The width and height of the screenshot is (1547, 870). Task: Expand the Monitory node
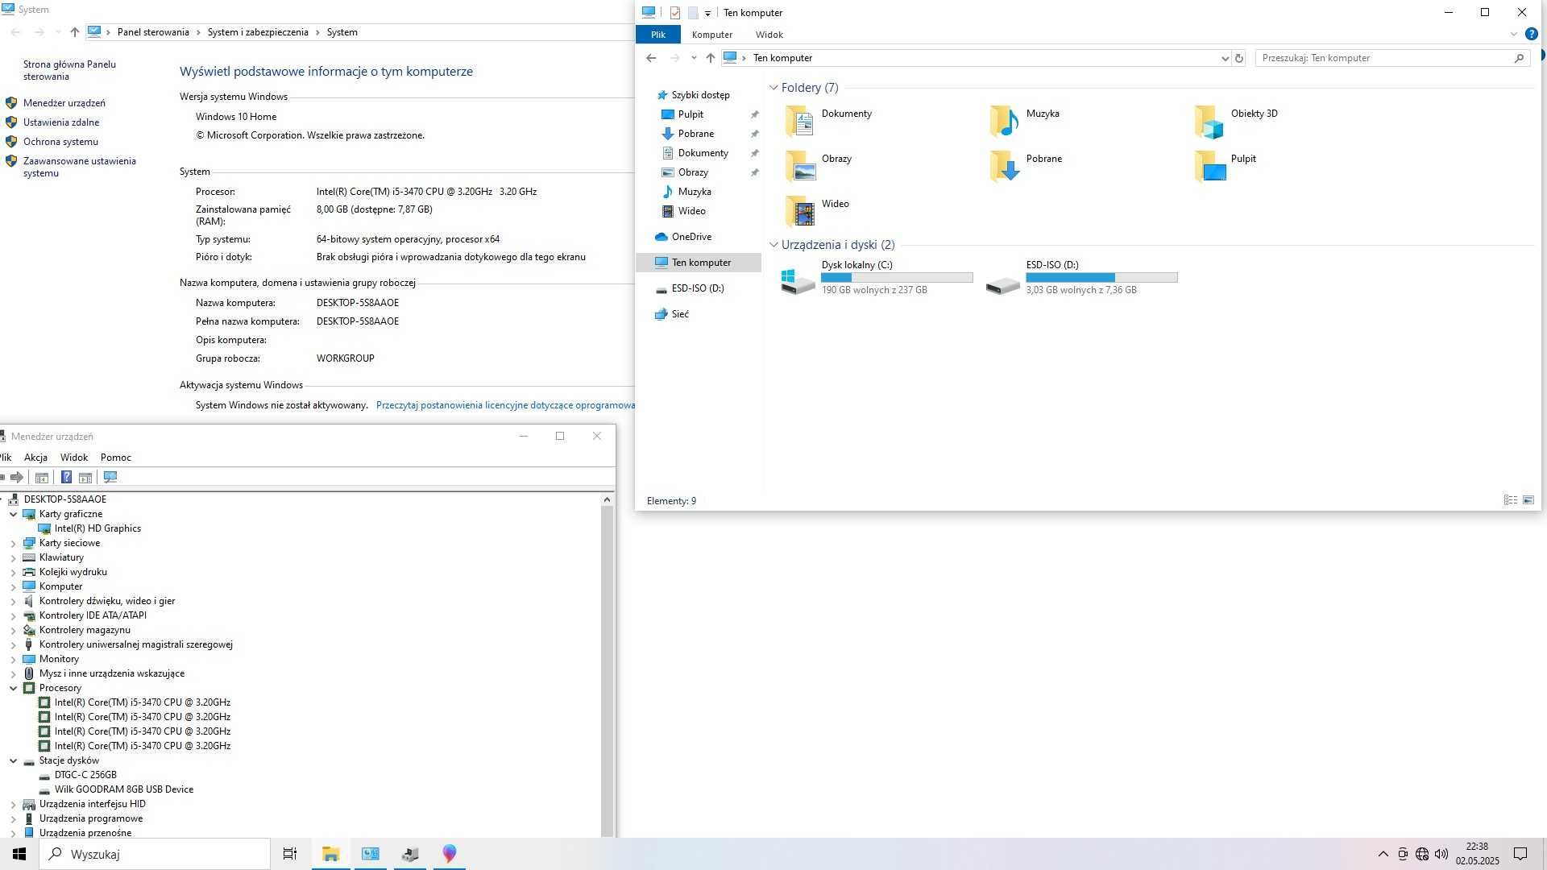[13, 659]
